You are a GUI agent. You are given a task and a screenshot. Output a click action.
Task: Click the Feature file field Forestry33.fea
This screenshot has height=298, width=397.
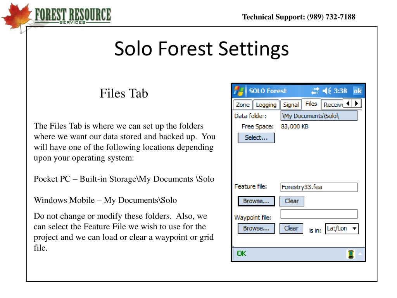click(319, 187)
